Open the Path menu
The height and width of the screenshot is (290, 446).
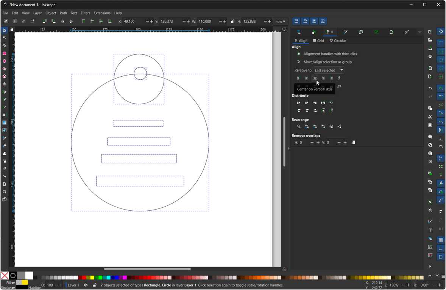click(63, 13)
